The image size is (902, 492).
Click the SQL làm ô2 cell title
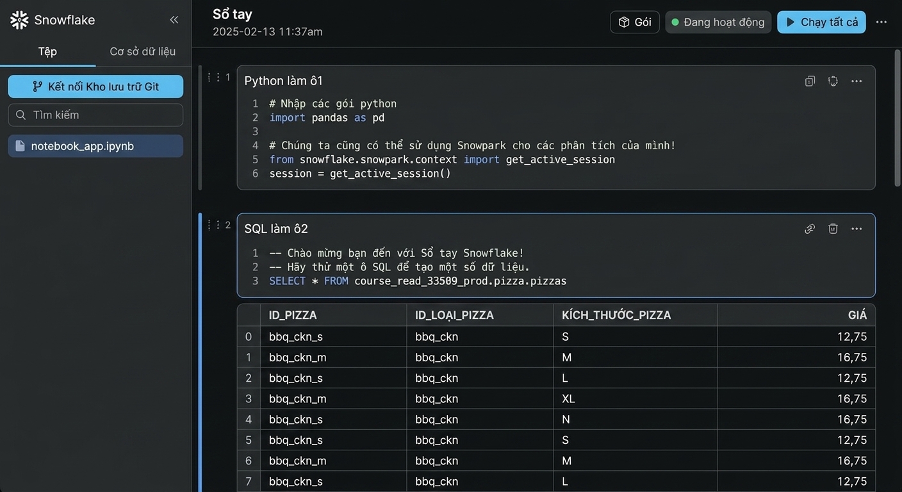(276, 229)
